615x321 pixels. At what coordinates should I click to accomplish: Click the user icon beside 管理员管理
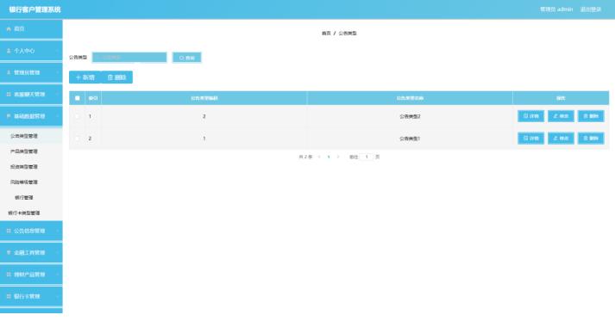tap(9, 73)
